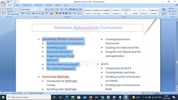This screenshot has height=100, width=178.
Task: Toggle show paragraph marks
Action: 80,9
